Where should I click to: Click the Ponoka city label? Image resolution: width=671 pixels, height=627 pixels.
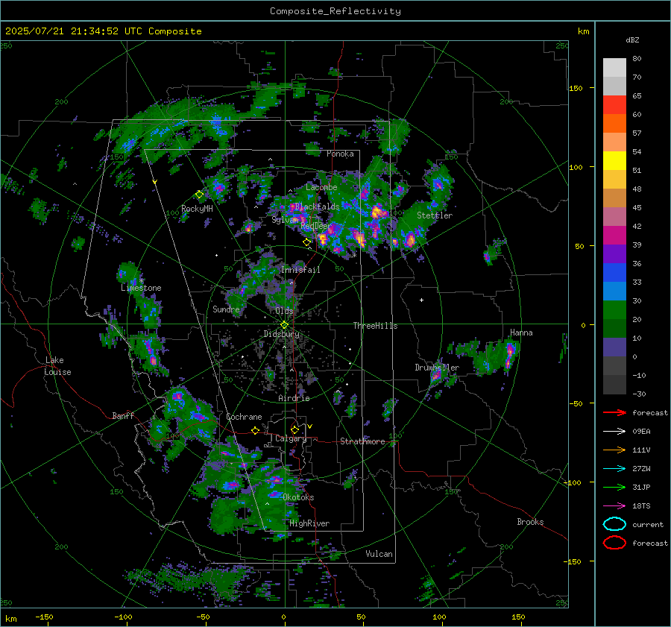pos(340,154)
